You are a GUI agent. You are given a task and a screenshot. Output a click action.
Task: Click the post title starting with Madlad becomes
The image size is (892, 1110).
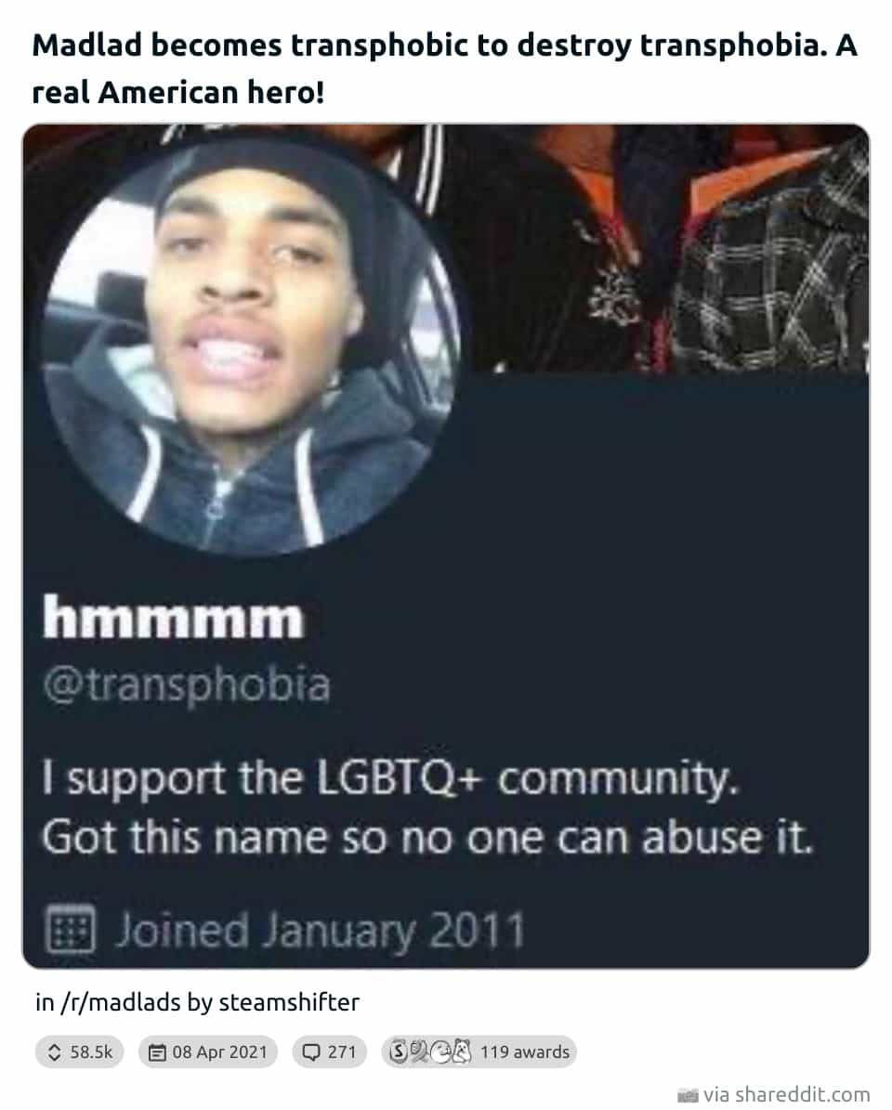click(444, 69)
